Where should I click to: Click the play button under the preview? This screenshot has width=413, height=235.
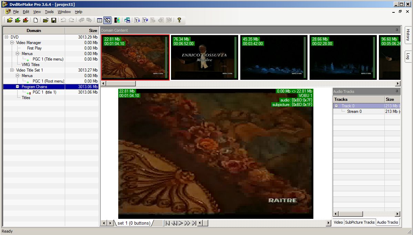[x=181, y=223]
